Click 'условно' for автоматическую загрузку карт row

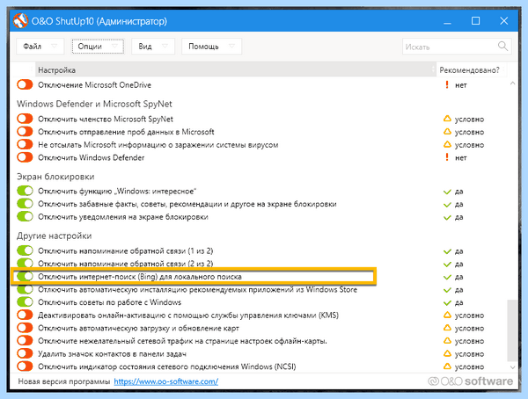(x=469, y=329)
